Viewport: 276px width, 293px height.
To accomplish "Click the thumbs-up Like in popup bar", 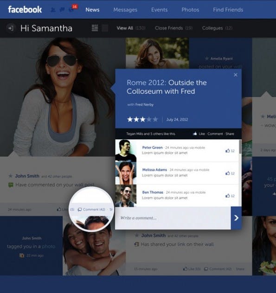I will pos(199,134).
